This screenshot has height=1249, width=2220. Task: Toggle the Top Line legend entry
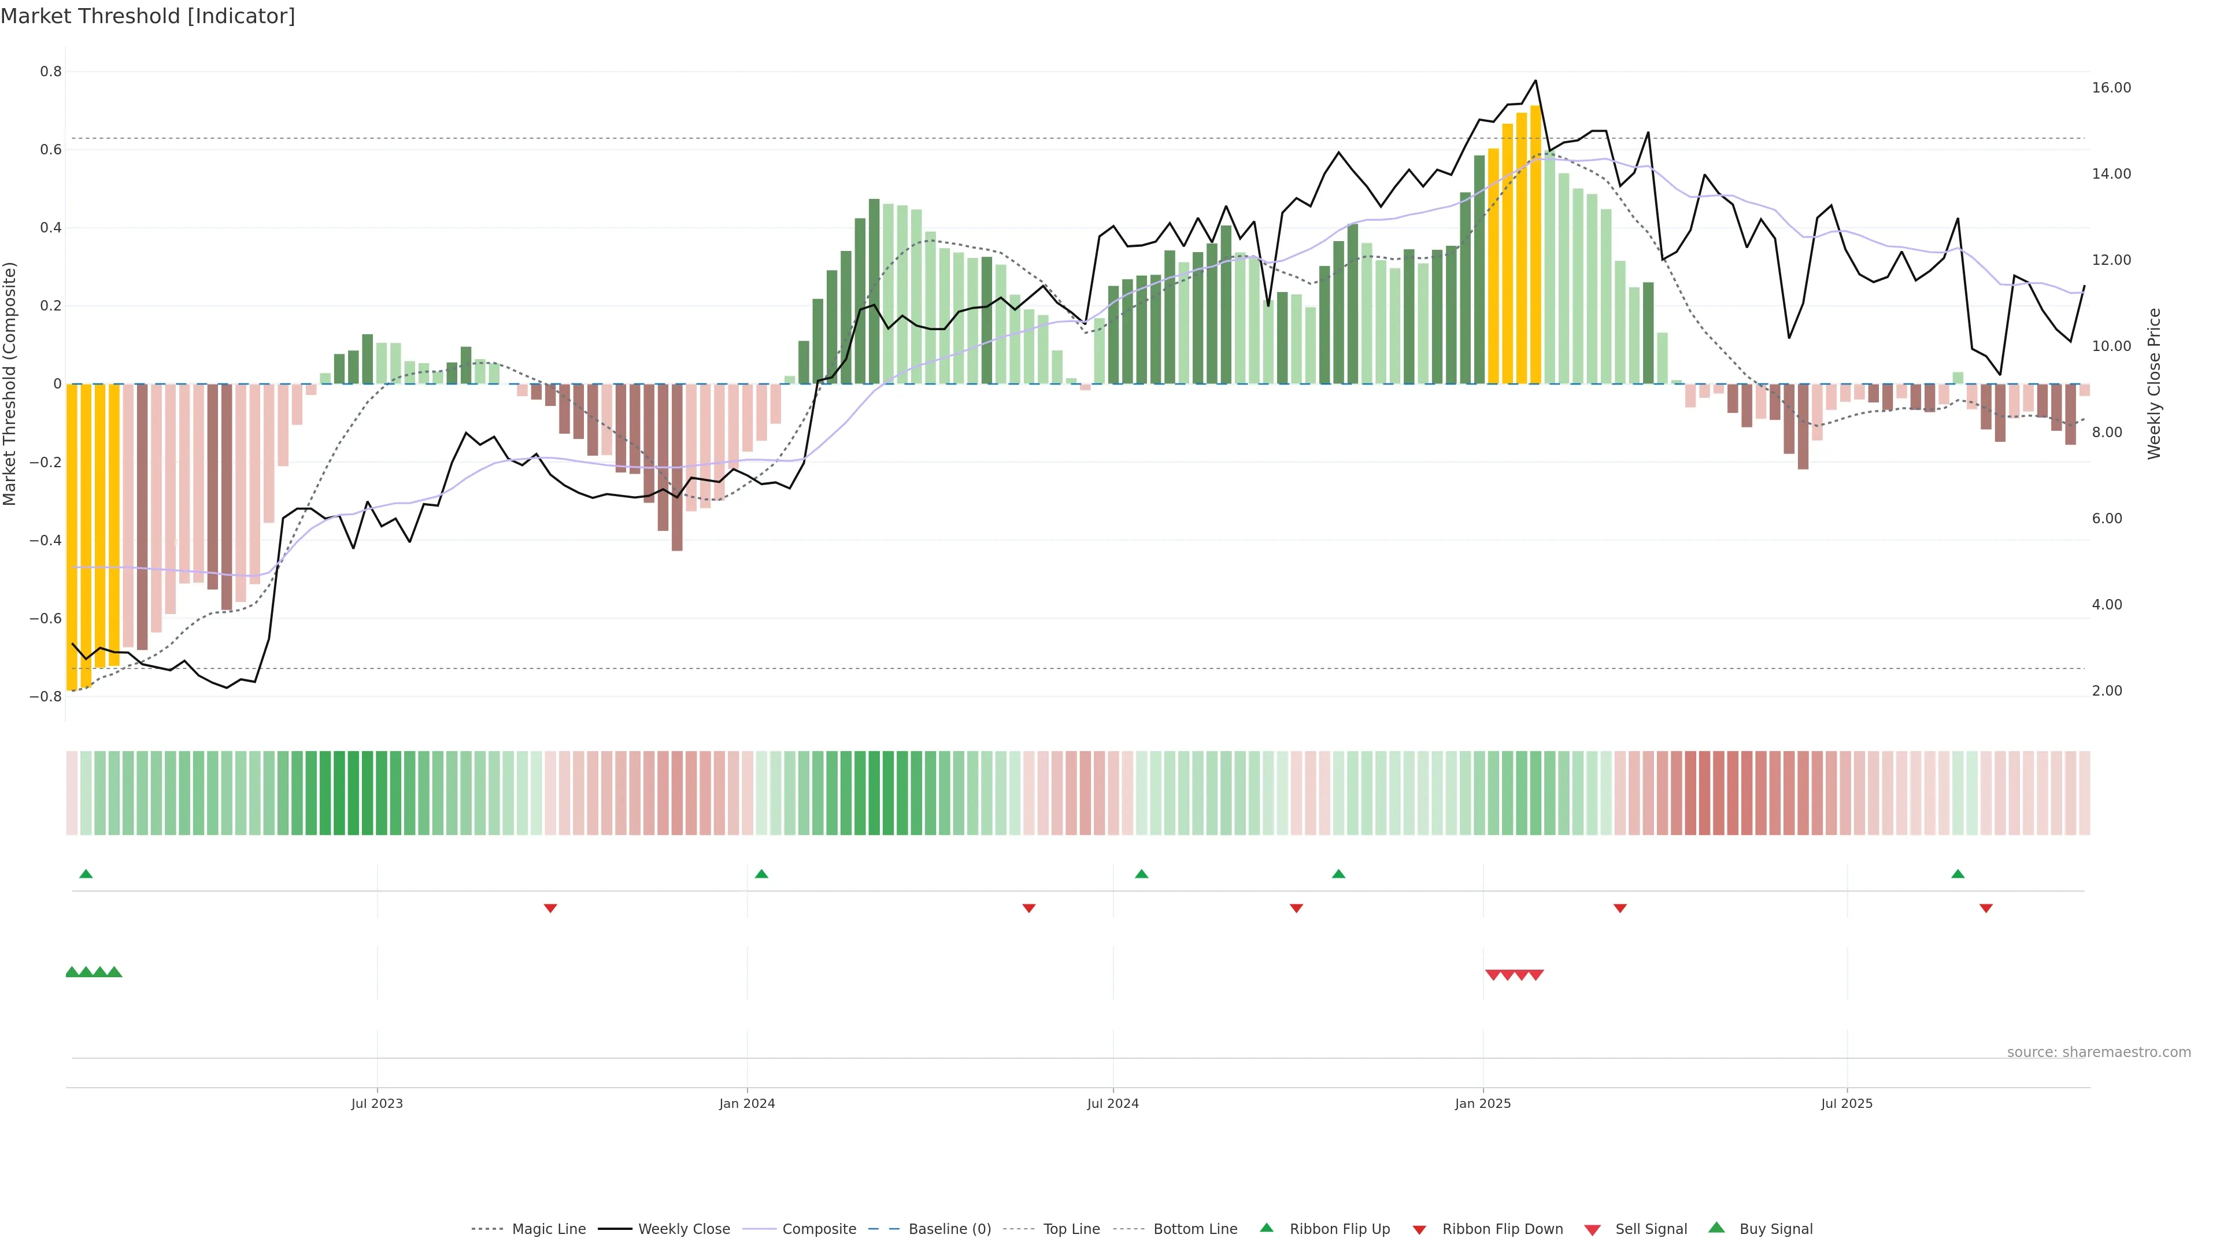(1071, 1229)
